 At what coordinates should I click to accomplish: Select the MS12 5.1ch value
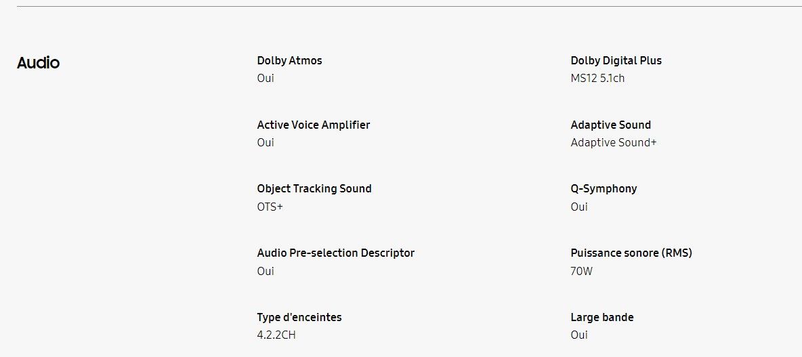597,79
